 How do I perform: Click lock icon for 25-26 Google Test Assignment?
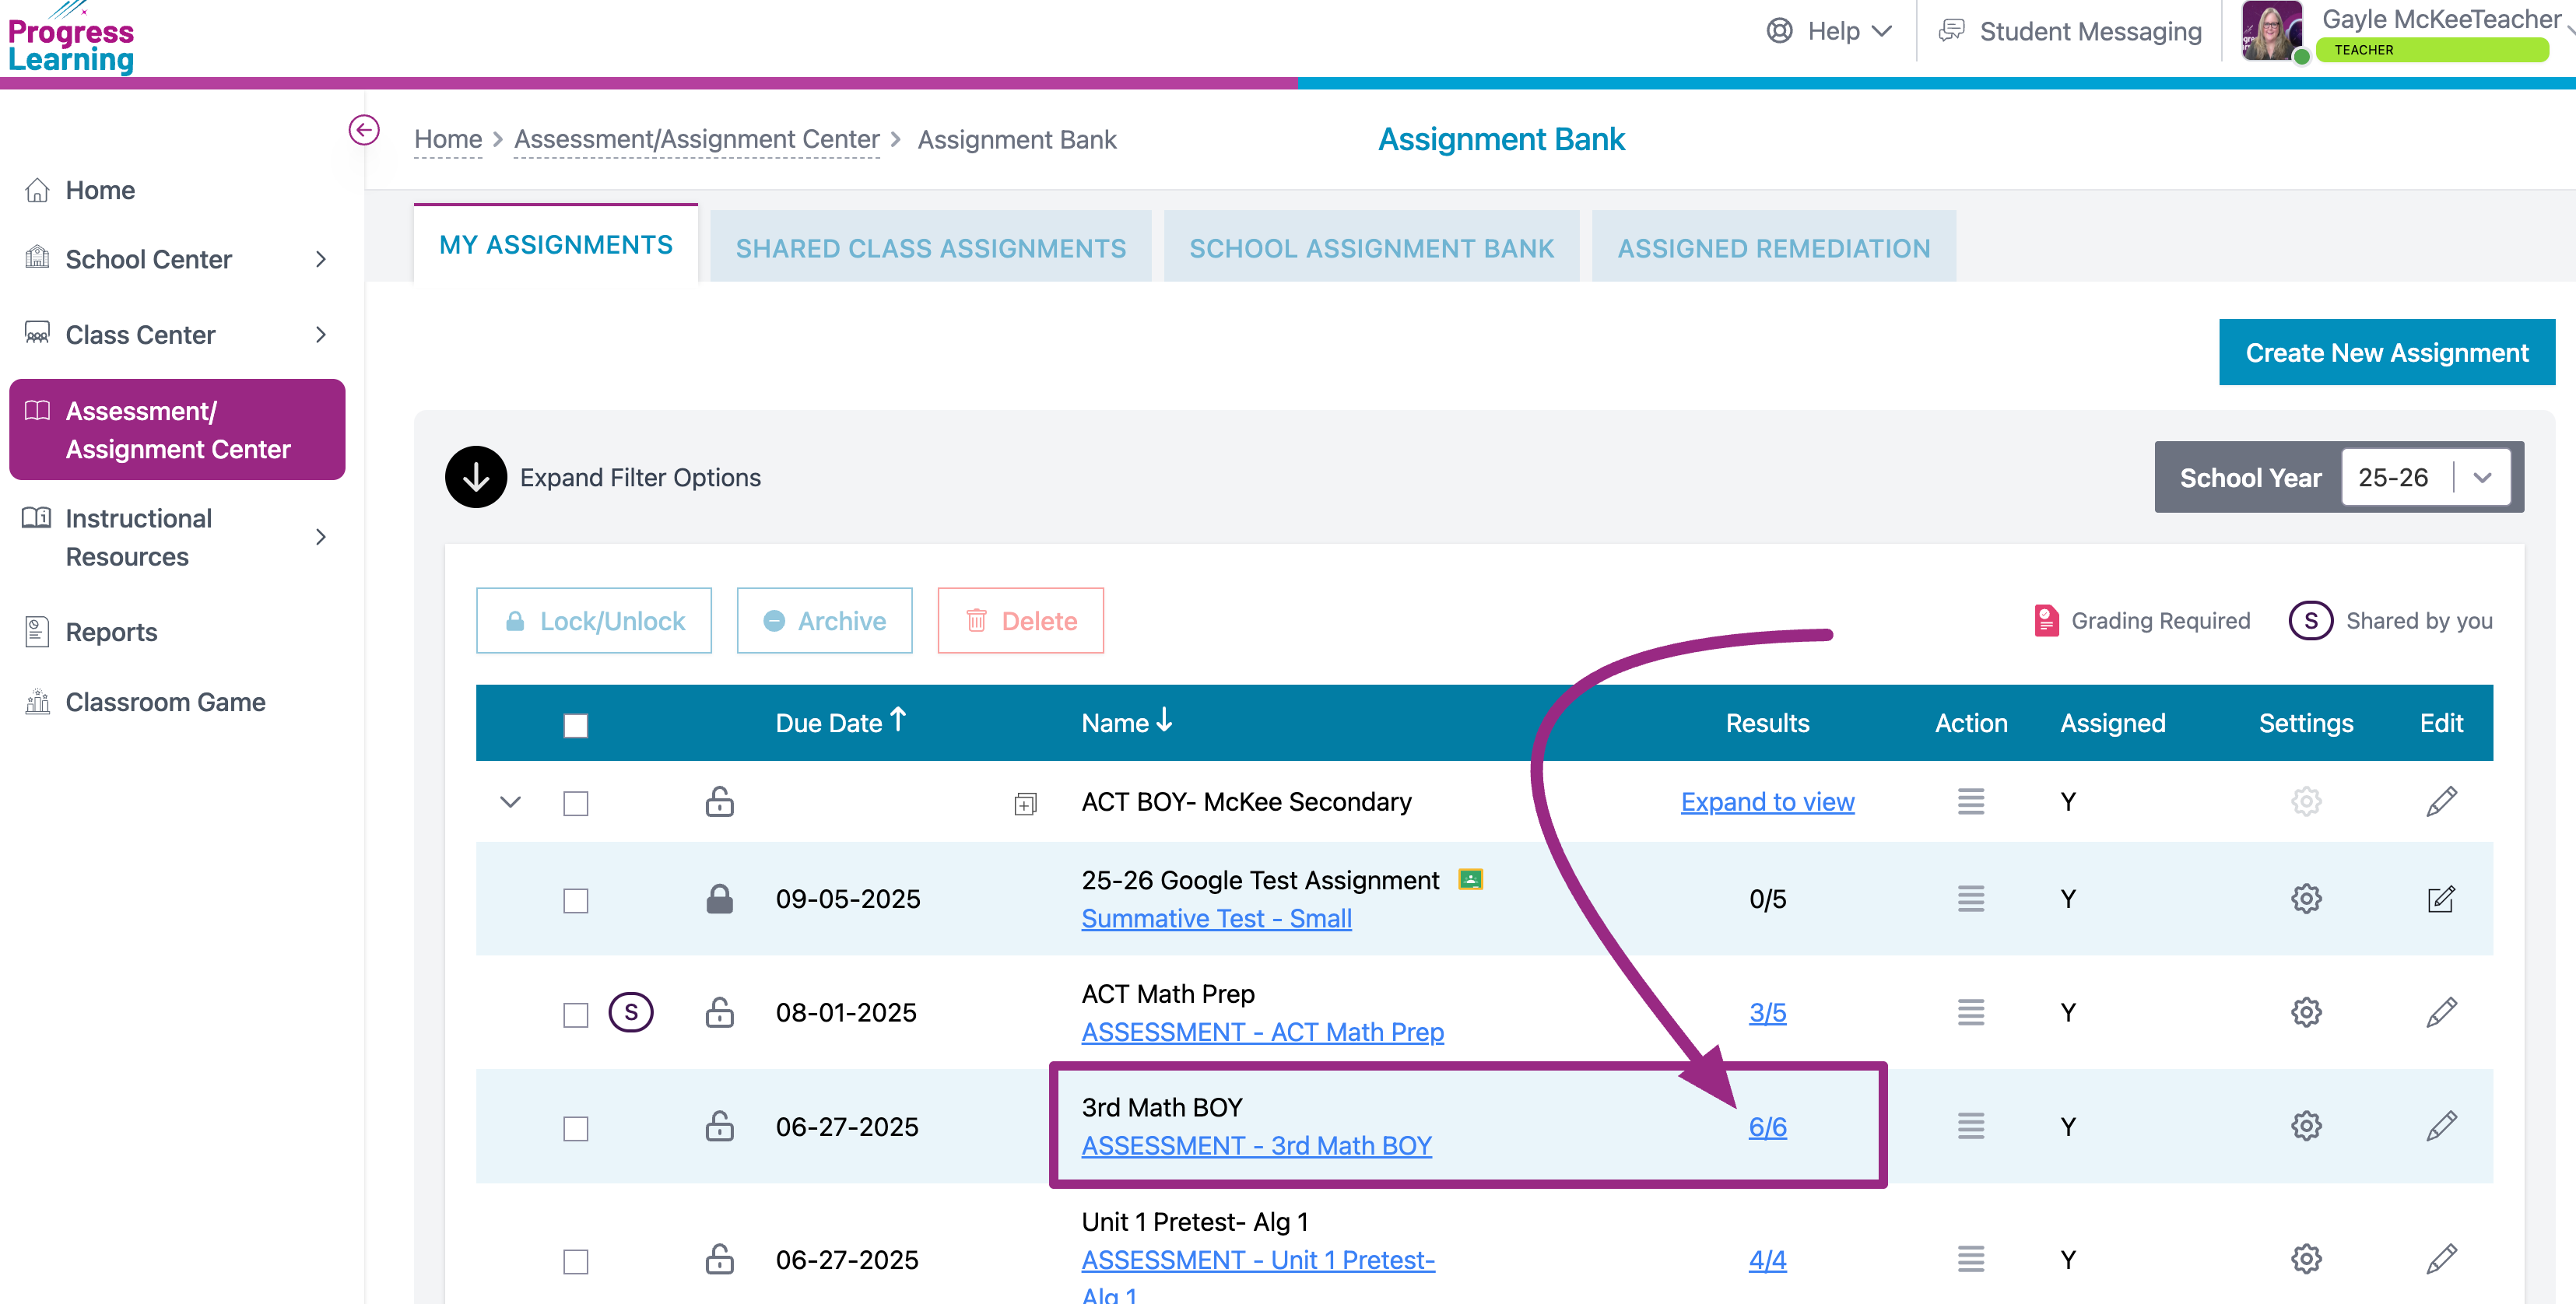pos(720,899)
